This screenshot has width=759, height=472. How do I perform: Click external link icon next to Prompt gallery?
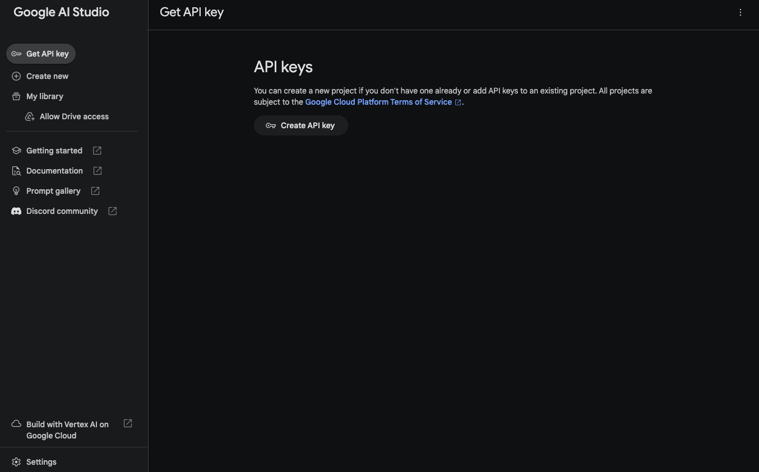click(95, 191)
